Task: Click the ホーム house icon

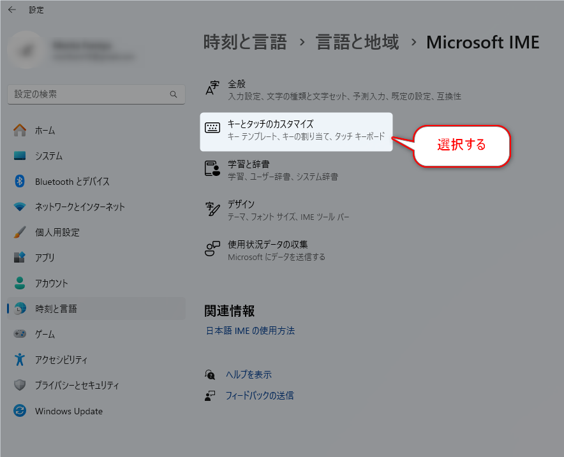Action: coord(20,130)
